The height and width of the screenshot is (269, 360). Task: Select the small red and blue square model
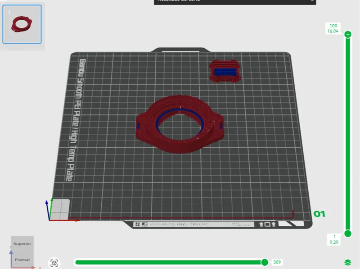click(225, 71)
